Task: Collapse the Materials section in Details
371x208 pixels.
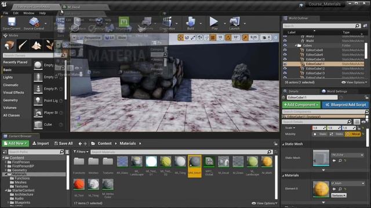Action: pos(283,176)
